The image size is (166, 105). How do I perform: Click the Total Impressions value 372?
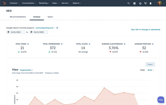53,48
